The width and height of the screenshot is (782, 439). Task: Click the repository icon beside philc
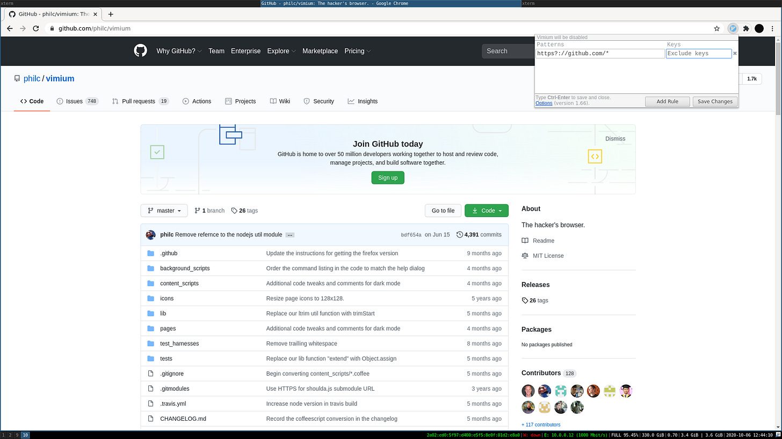pyautogui.click(x=17, y=79)
